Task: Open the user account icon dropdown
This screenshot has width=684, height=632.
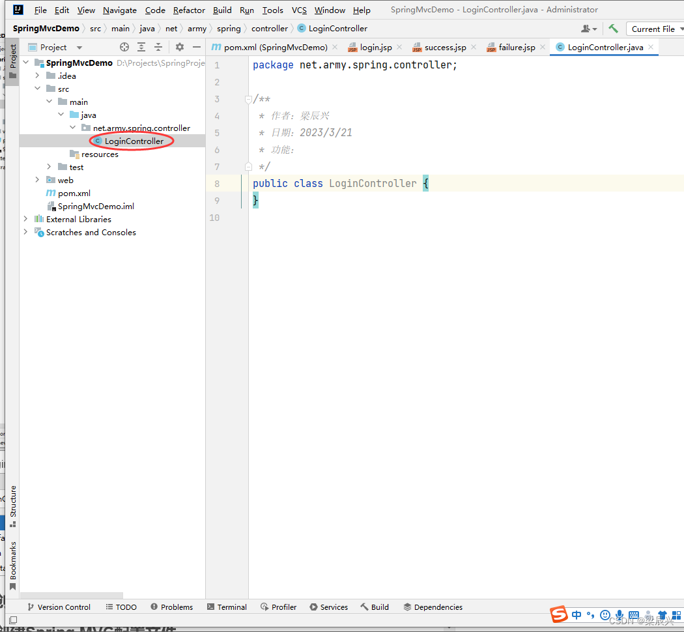Action: 589,29
